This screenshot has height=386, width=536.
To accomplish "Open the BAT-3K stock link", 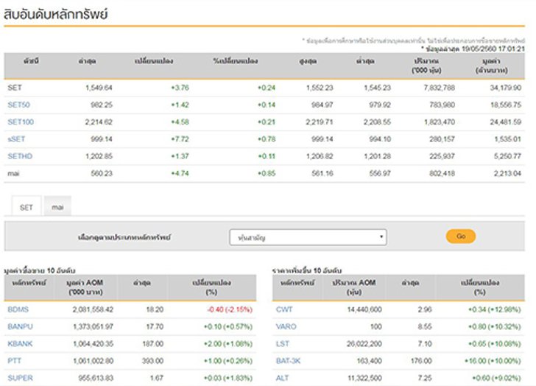I will click(288, 361).
